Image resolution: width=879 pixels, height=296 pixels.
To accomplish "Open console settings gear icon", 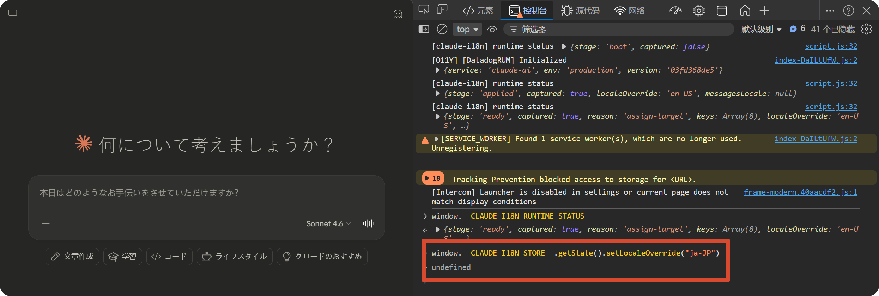I will 866,29.
